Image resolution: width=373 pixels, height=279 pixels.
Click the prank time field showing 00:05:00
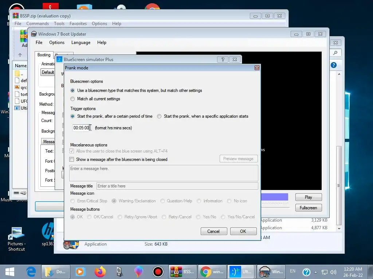pyautogui.click(x=82, y=128)
